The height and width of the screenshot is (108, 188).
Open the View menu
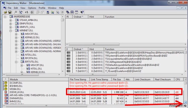tap(23, 8)
